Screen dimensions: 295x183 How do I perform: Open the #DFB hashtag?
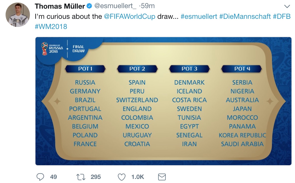pyautogui.click(x=282, y=17)
